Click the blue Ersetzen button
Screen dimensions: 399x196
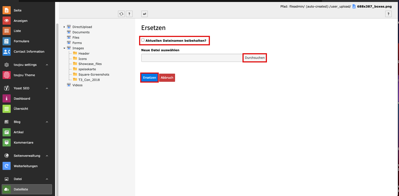point(149,78)
